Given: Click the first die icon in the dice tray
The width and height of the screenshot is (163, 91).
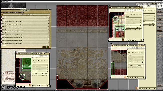Looking at the screenshot, I should pos(8,87).
